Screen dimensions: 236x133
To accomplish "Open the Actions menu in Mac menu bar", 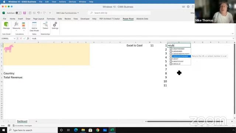I will [x=62, y=2].
